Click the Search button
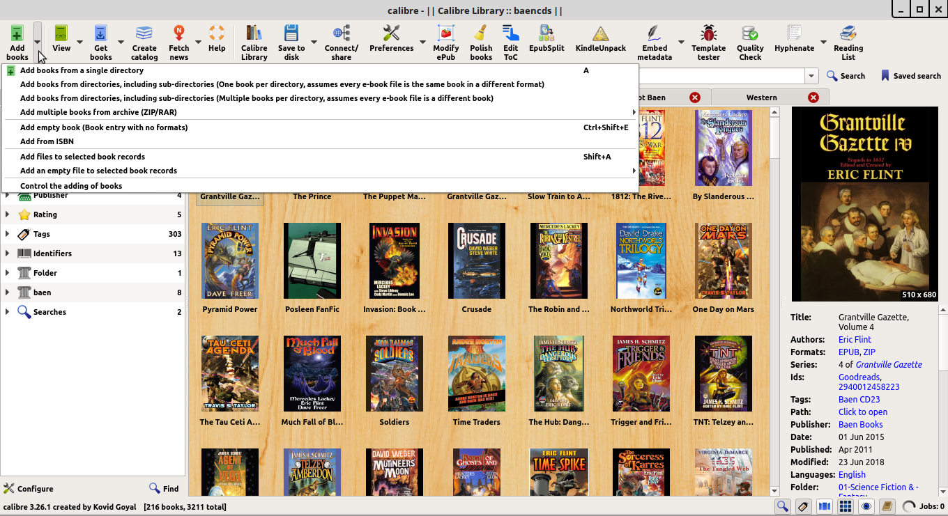Image resolution: width=948 pixels, height=516 pixels. click(x=846, y=76)
